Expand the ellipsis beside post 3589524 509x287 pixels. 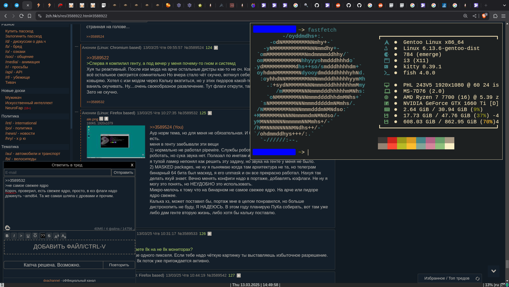pyautogui.click(x=77, y=47)
